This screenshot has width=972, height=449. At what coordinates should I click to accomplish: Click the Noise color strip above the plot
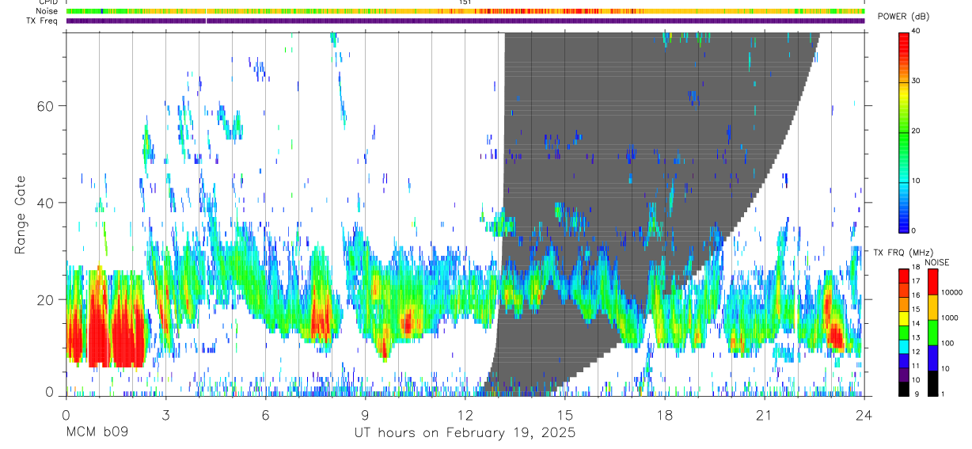coord(465,11)
